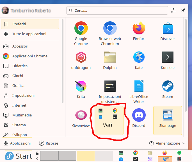Open Skanpage scanning app
The width and height of the screenshot is (192, 162).
tap(168, 121)
